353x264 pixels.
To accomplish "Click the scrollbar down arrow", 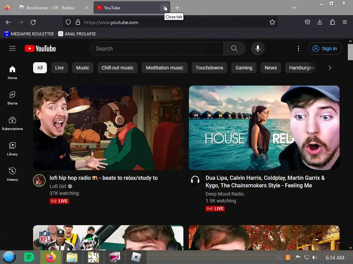I will click(x=350, y=248).
